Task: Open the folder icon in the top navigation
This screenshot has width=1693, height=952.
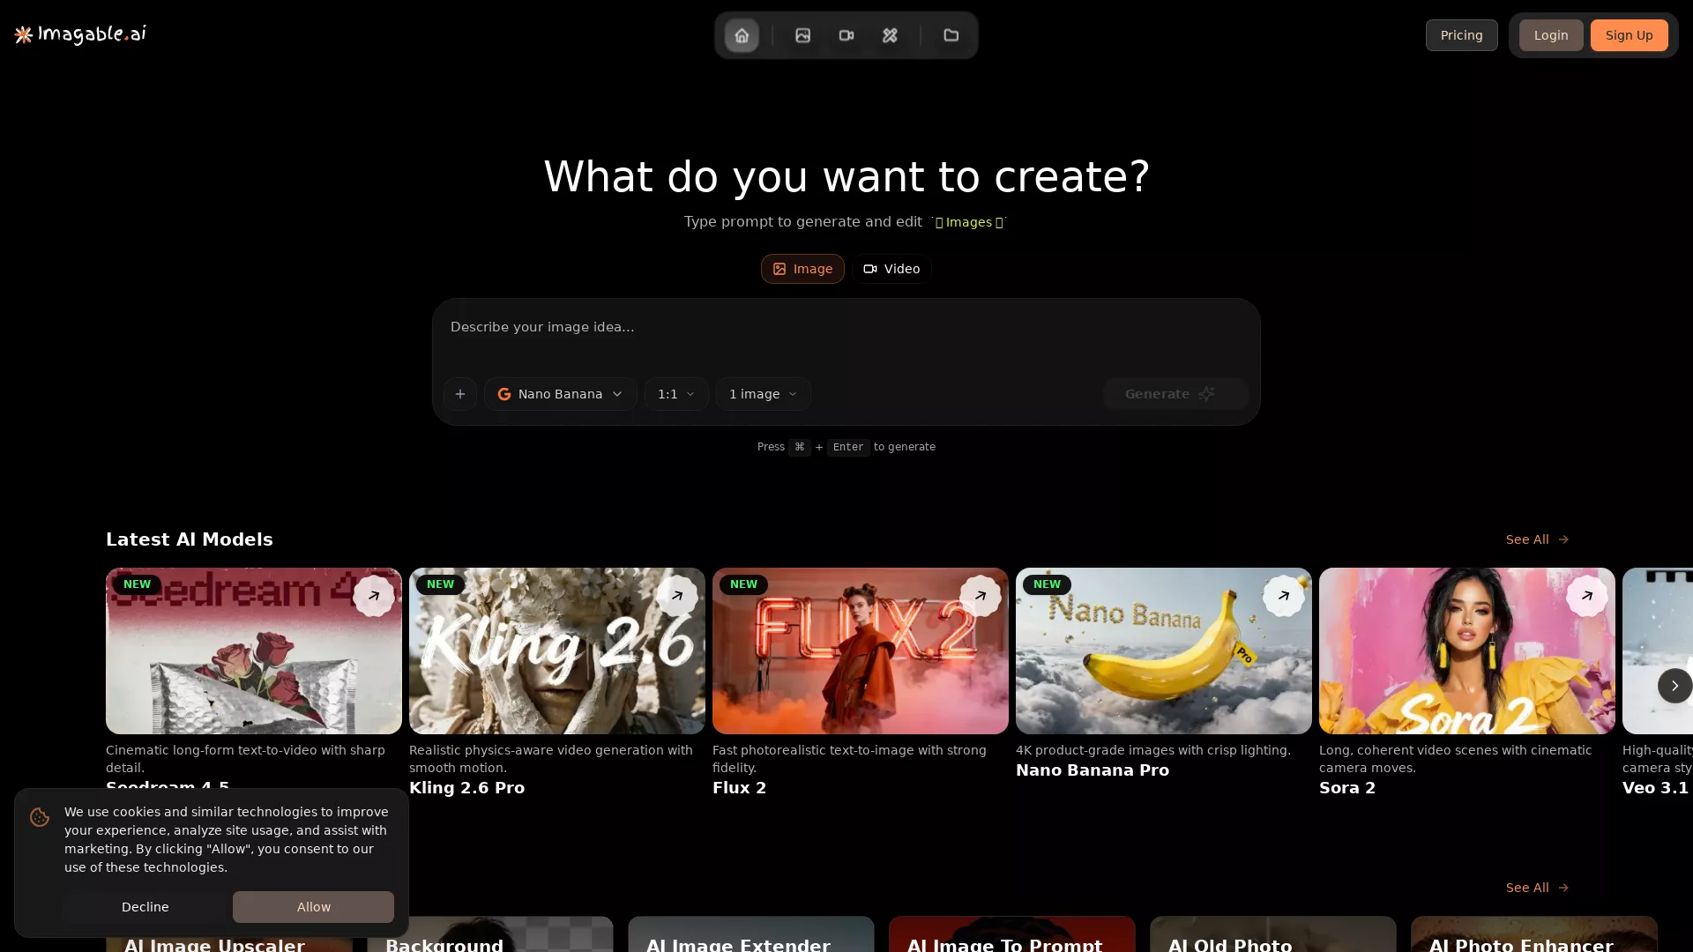Action: tap(951, 35)
